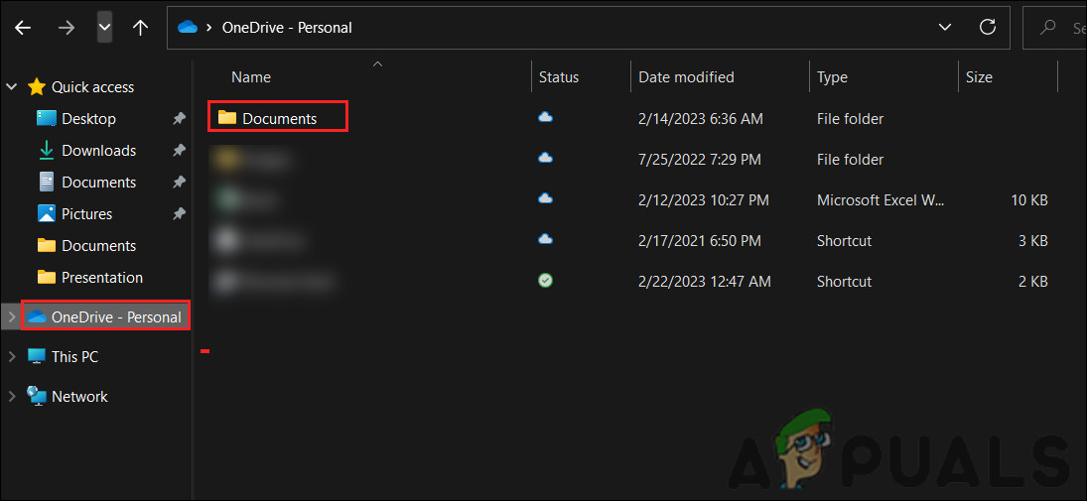Click the pin icon beside Pictures
The image size is (1087, 501).
tap(179, 214)
